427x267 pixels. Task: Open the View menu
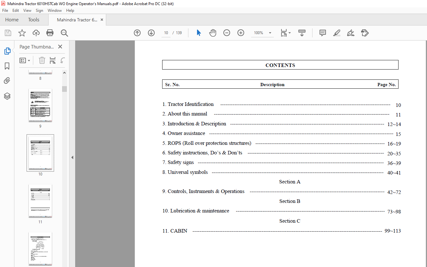coord(28,11)
